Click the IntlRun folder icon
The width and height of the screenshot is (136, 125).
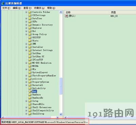pyautogui.click(x=30, y=53)
